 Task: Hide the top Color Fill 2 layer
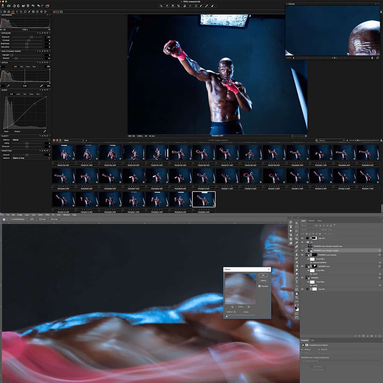pos(302,238)
